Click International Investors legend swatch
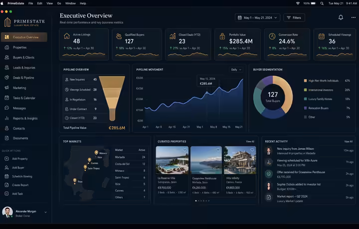Screen dimensions: 359x229 [x=305, y=90]
